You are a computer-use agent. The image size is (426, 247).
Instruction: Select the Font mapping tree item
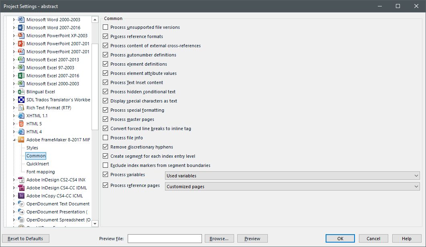41,172
